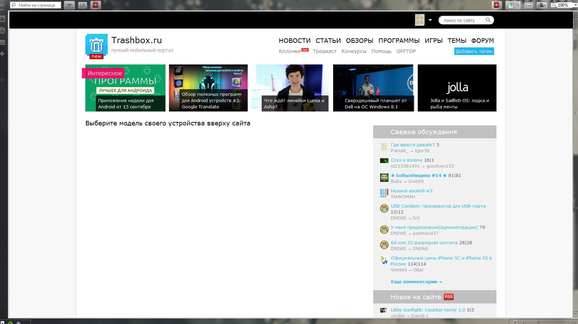Open the СТАТЬИ menu section
Screen dimensions: 578x324
click(x=328, y=41)
